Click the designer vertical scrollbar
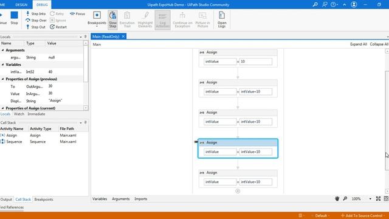The image size is (389, 219). pos(387,120)
